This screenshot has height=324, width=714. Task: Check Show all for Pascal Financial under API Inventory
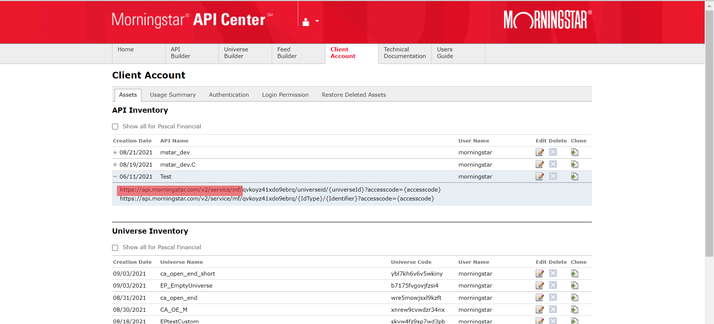pos(115,126)
